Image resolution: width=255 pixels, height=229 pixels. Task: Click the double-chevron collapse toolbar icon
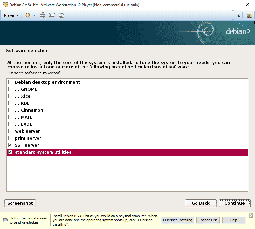tap(238, 15)
